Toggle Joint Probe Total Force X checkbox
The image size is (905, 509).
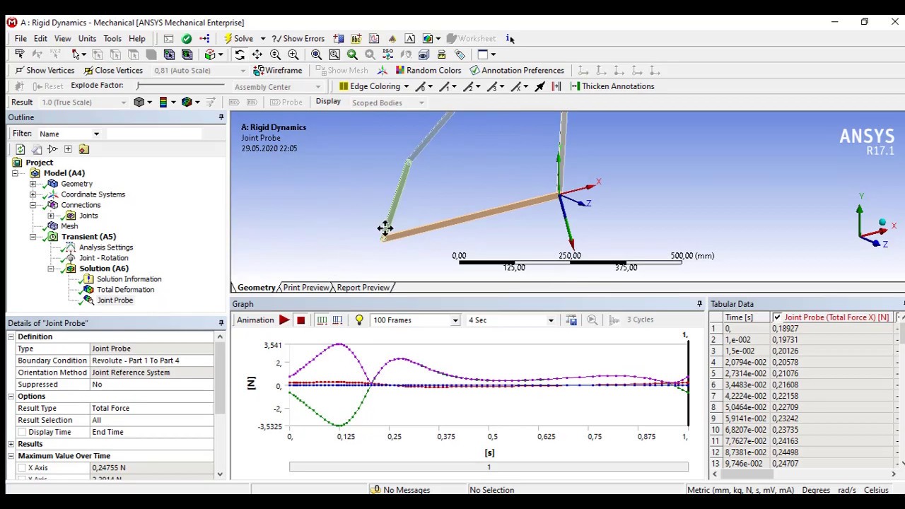coord(777,317)
